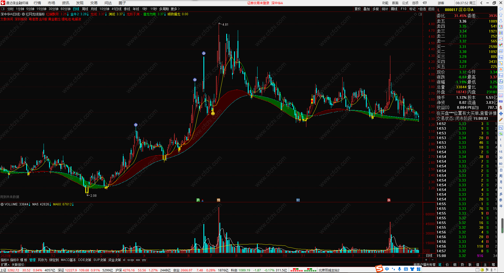The width and height of the screenshot is (504, 273).
Task: Toggle the VOLUME indicator circle button
Action: [x=2, y=204]
